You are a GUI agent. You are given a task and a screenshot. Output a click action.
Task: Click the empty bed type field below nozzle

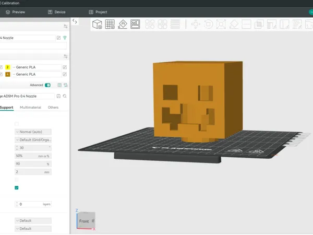pos(33,46)
